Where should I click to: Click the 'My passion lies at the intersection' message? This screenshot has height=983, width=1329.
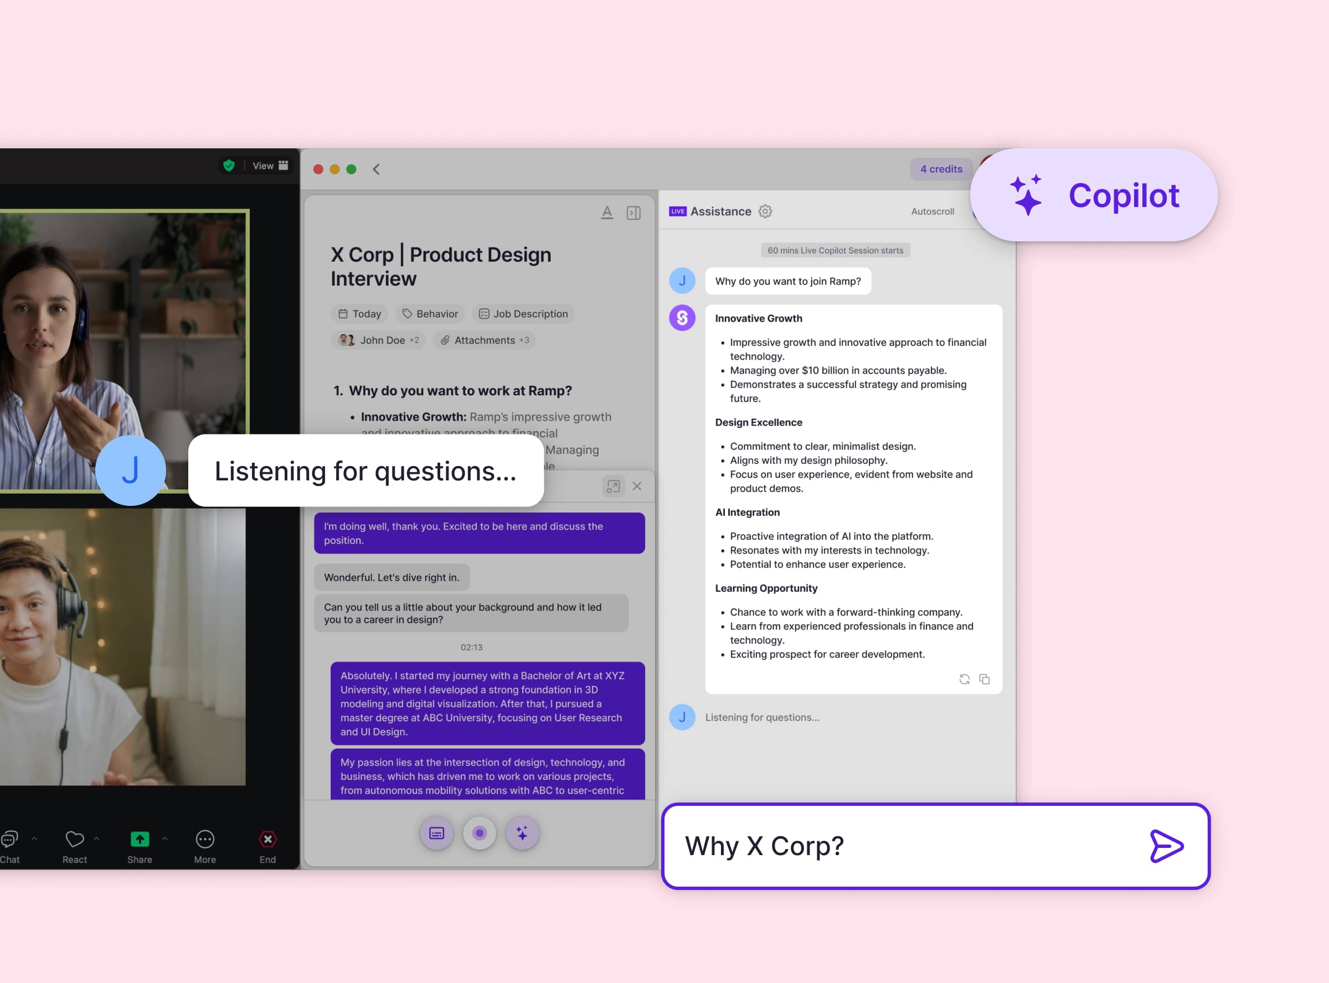487,775
